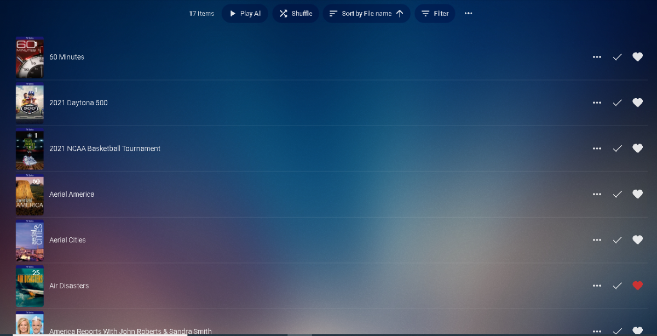Mark 2021 NCAA Basketball Tournament as played
The height and width of the screenshot is (336, 657).
617,149
